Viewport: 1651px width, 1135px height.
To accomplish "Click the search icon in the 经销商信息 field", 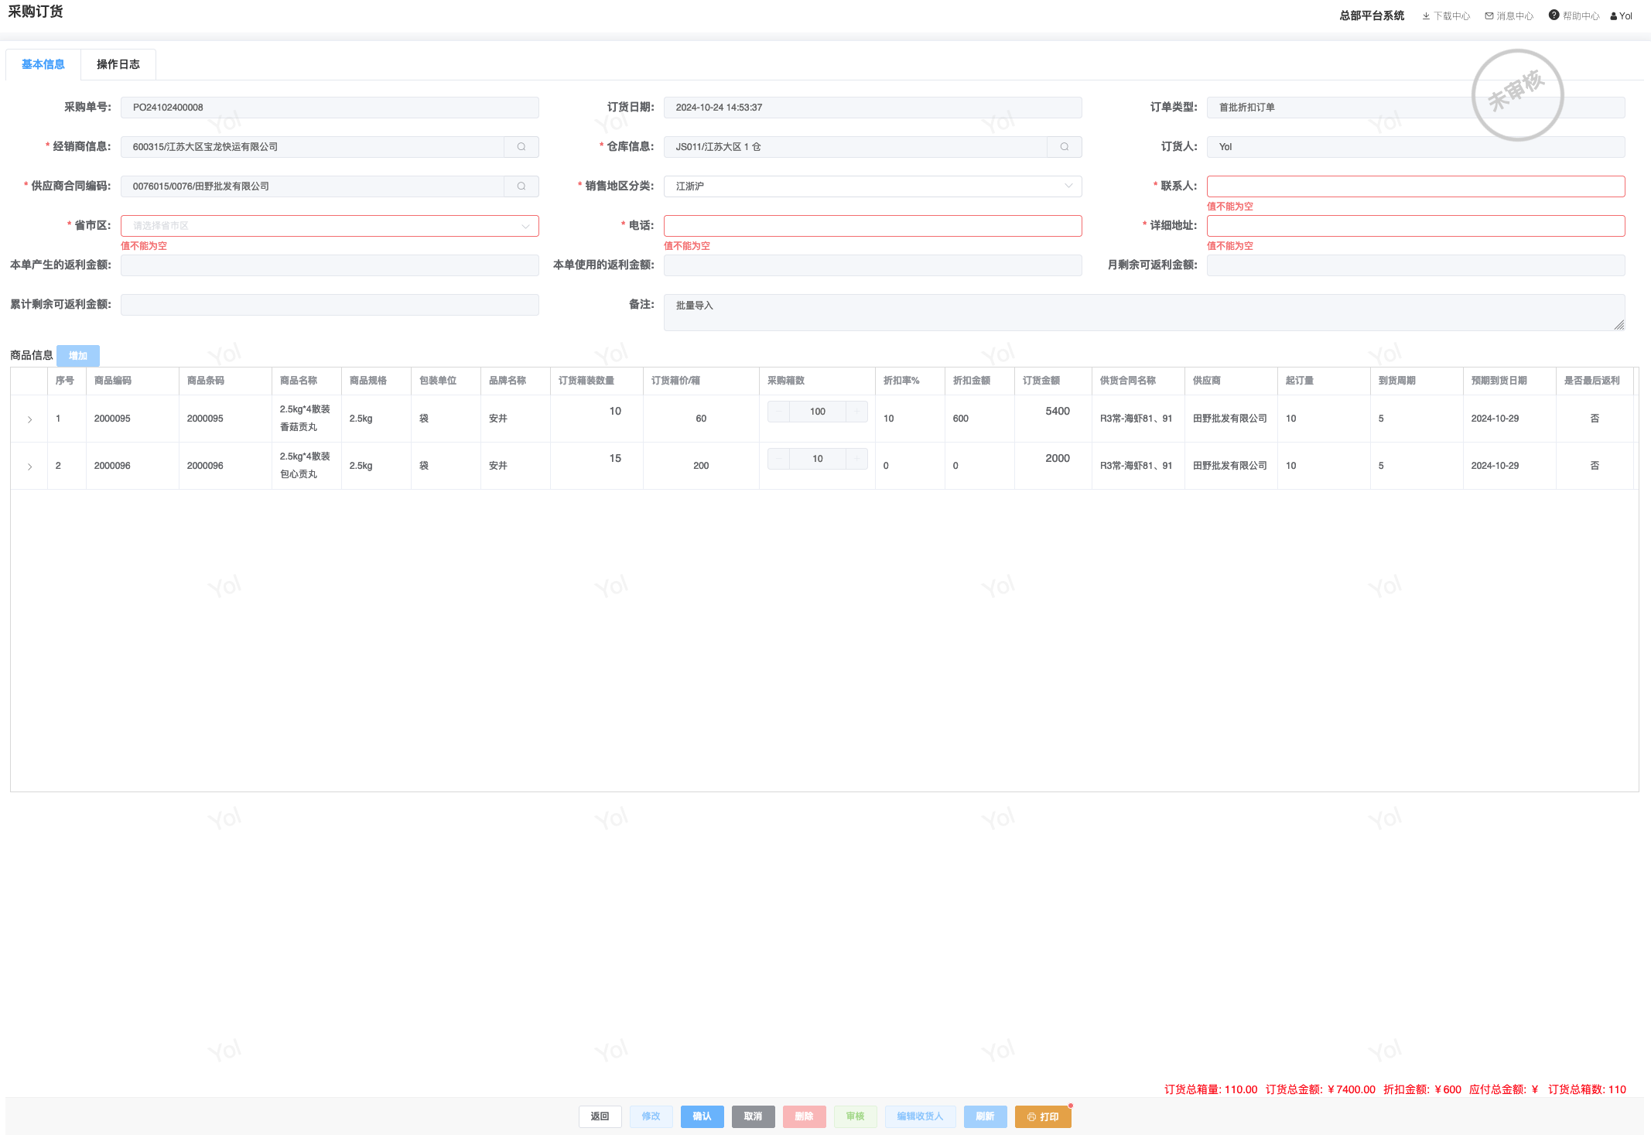I will point(521,147).
